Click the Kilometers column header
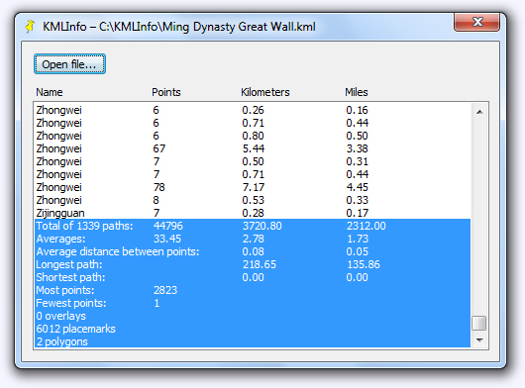The image size is (525, 388). coord(265,92)
